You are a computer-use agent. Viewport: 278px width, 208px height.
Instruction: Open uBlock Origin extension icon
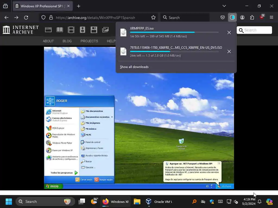262,17
